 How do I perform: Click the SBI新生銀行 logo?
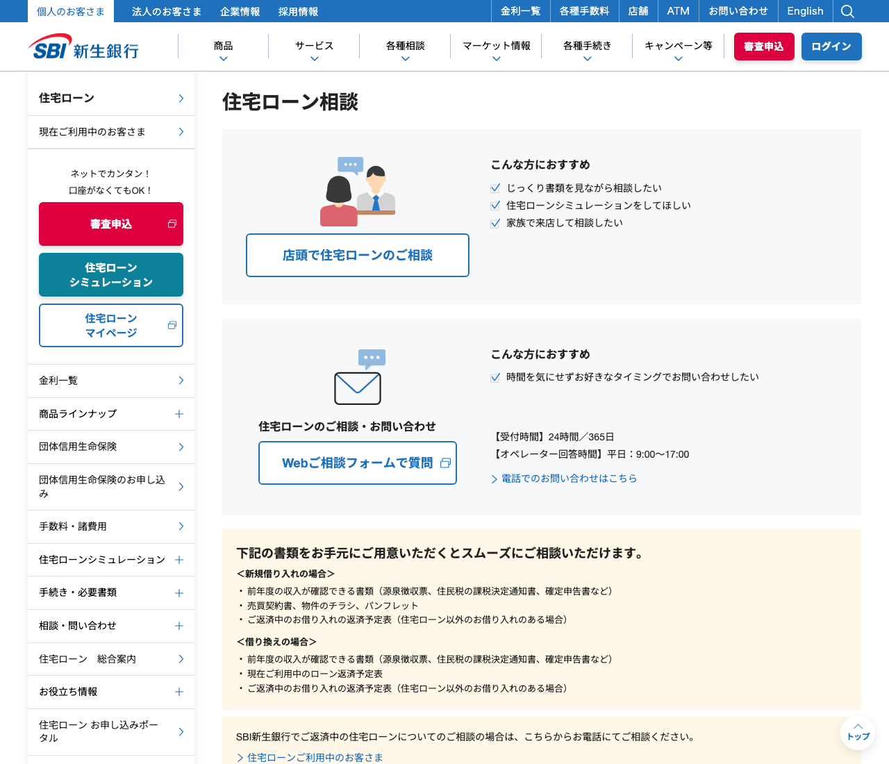(83, 47)
